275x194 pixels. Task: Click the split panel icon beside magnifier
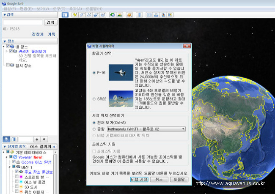click(x=14, y=139)
